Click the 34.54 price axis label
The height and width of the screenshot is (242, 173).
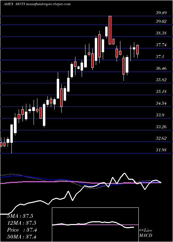(161, 103)
